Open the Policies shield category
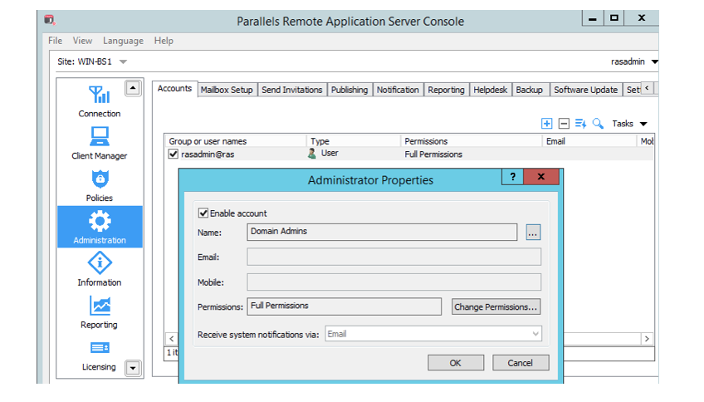Viewport: 704px width, 402px height. click(x=100, y=185)
